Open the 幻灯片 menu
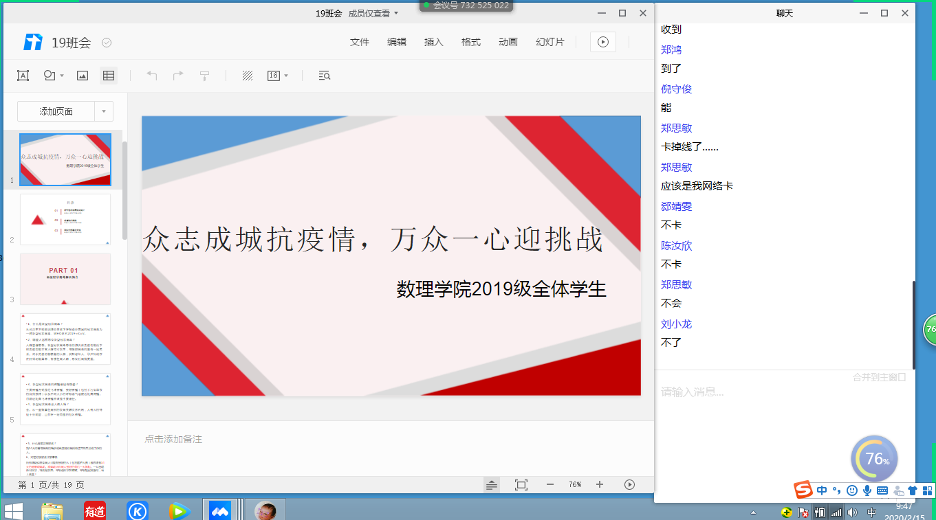 pos(549,42)
